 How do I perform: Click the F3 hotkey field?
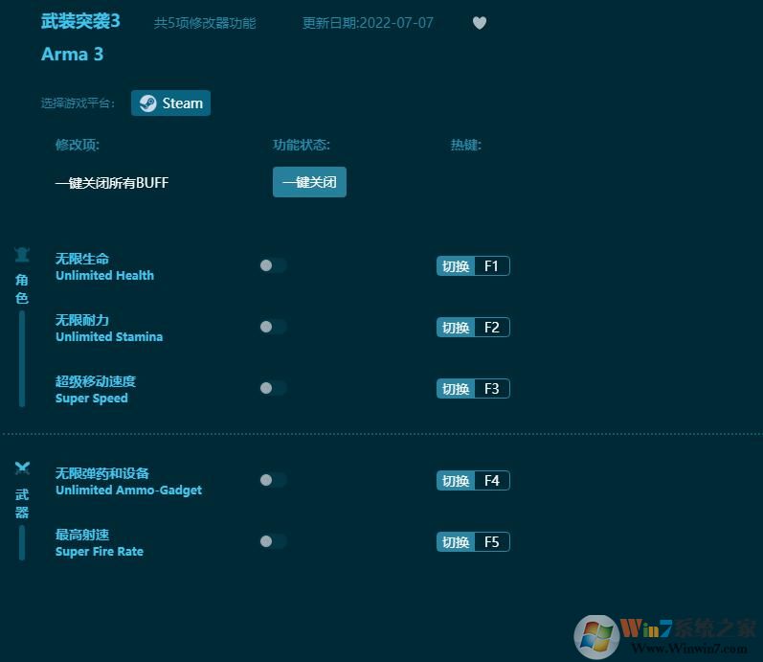492,389
